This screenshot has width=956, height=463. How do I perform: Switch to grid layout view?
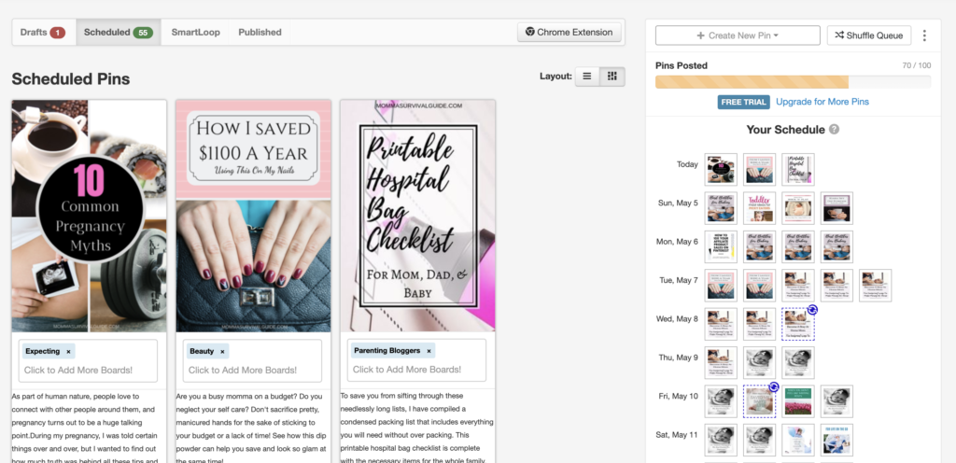click(612, 77)
